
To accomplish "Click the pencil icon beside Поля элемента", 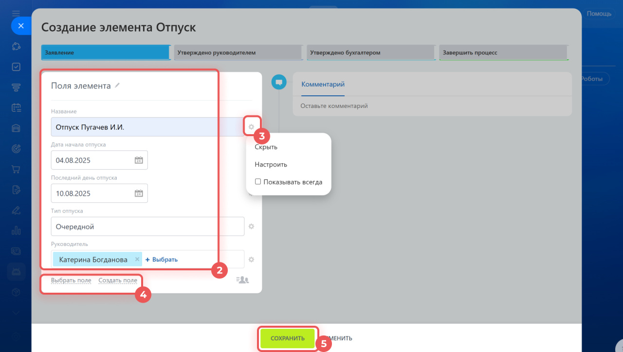I will (x=117, y=86).
